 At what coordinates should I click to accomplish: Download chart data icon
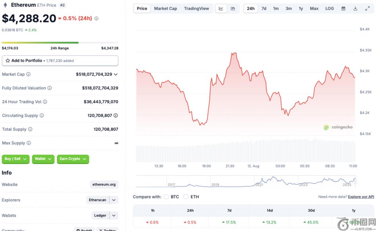[355, 8]
